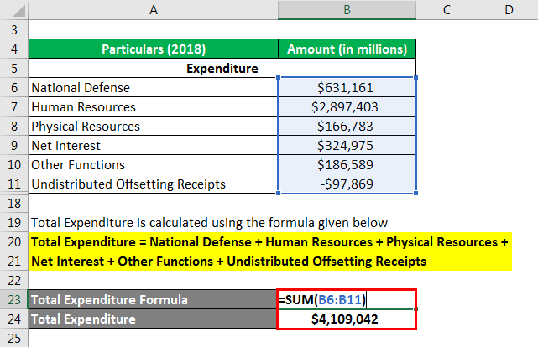This screenshot has height=347, width=538.
Task: Click the $631,161 value cell
Action: pyautogui.click(x=347, y=88)
